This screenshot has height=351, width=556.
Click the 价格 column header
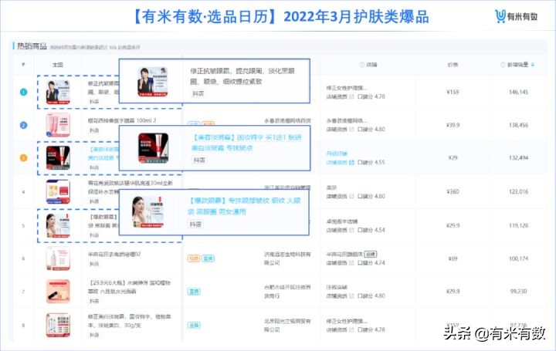tap(453, 65)
